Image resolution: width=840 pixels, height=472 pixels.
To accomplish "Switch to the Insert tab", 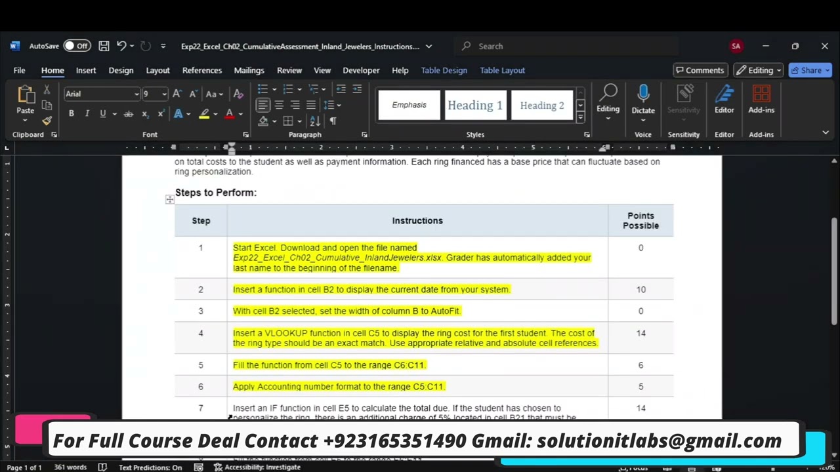I will coord(86,70).
